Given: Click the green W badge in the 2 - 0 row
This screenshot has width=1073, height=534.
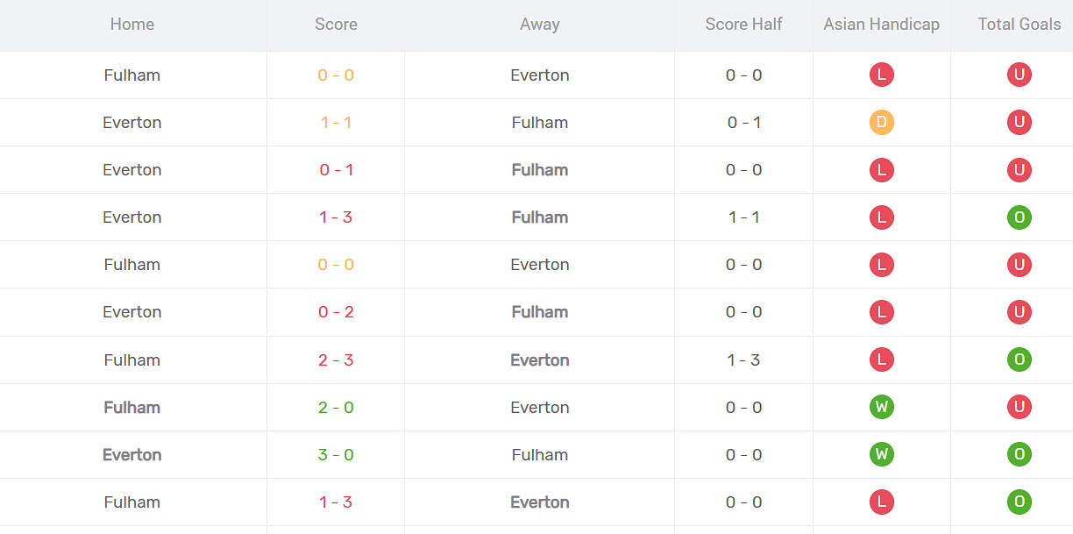Looking at the screenshot, I should [881, 407].
